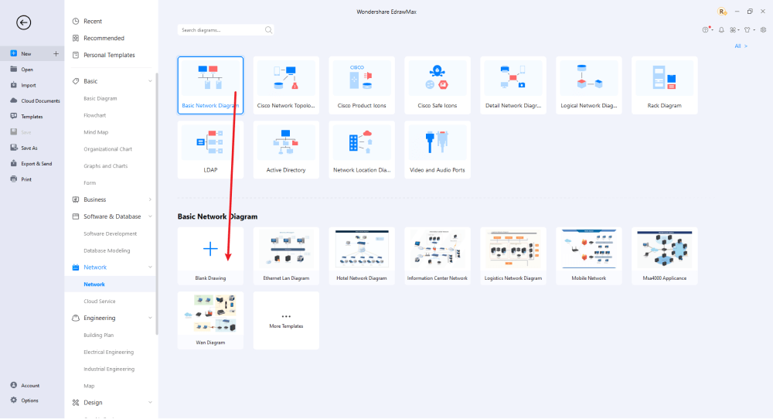Select Detail Network Diagram category
Viewport: 773px width, 419px height.
click(513, 85)
